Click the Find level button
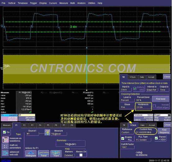 click(161, 99)
